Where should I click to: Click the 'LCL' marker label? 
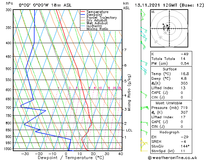(129, 130)
